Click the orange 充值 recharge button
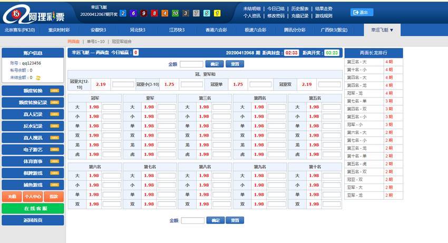 [x=12, y=196]
